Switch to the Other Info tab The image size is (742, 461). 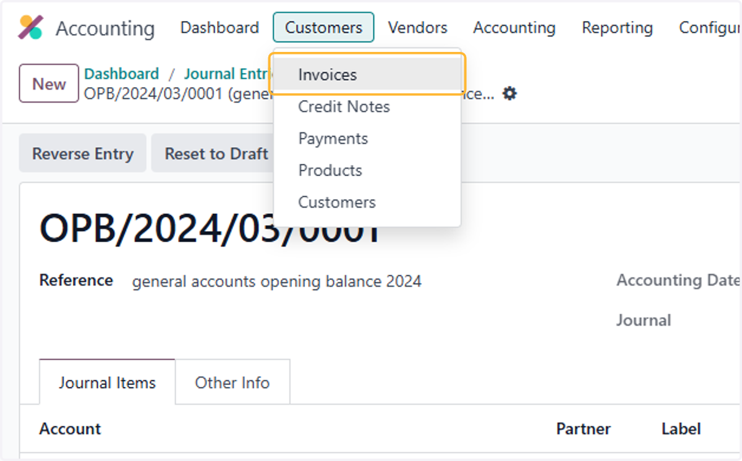[x=232, y=383]
